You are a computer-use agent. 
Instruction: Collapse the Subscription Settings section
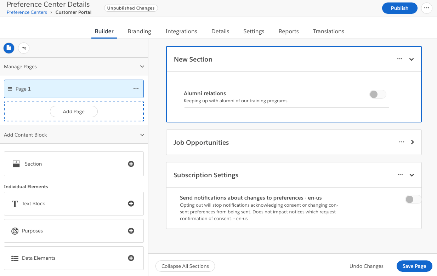point(412,175)
